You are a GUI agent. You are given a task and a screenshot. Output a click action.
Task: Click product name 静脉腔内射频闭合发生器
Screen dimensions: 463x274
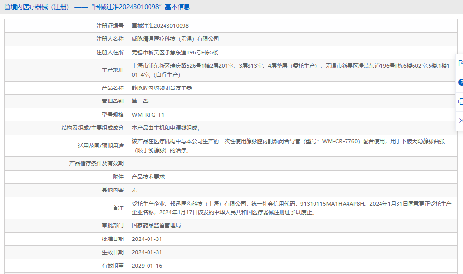click(x=162, y=88)
